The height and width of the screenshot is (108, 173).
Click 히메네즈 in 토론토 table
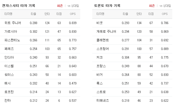pyautogui.click(x=103, y=101)
